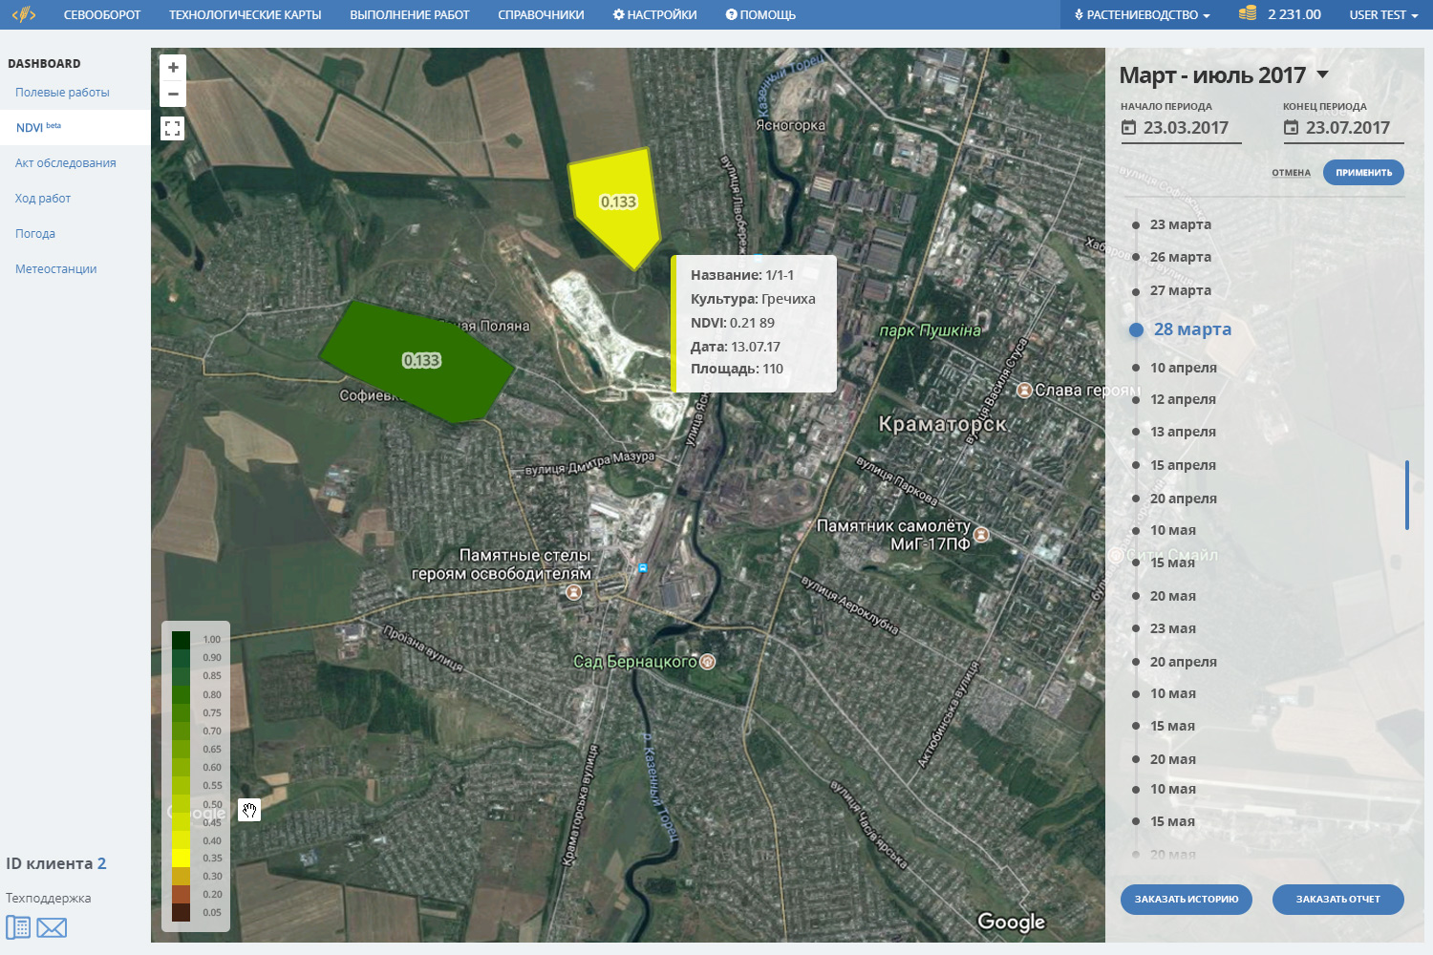Edit the start date field 23.03.2017
Viewport: 1433px width, 955px height.
coord(1181,128)
